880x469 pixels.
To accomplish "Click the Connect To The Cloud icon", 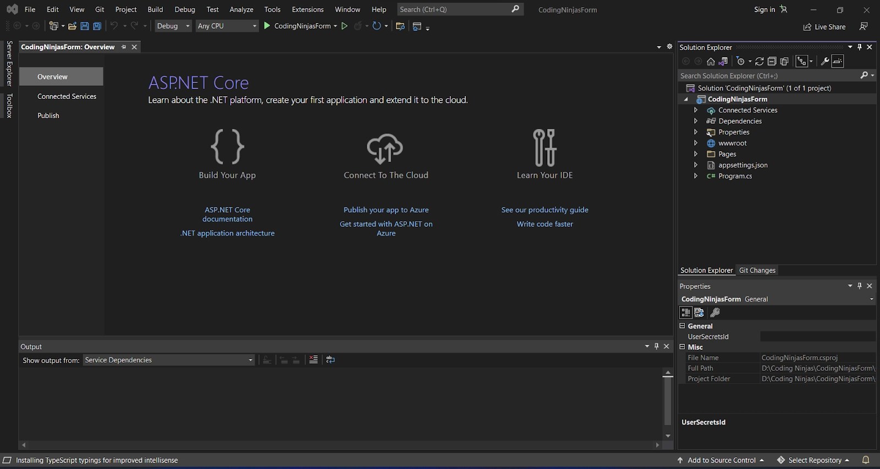I will [385, 148].
